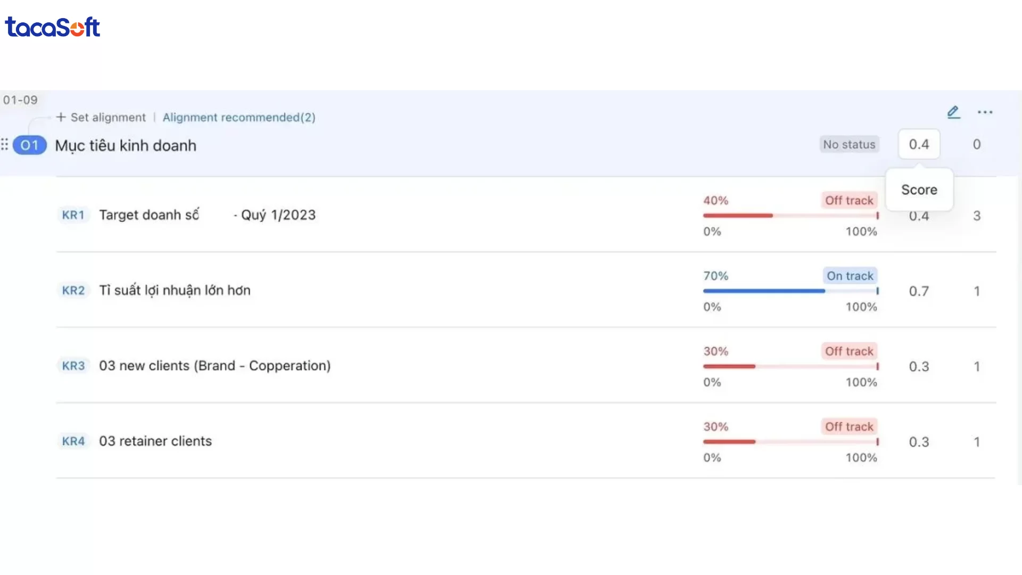
Task: Click the drag handle beside O1
Action: click(x=5, y=145)
